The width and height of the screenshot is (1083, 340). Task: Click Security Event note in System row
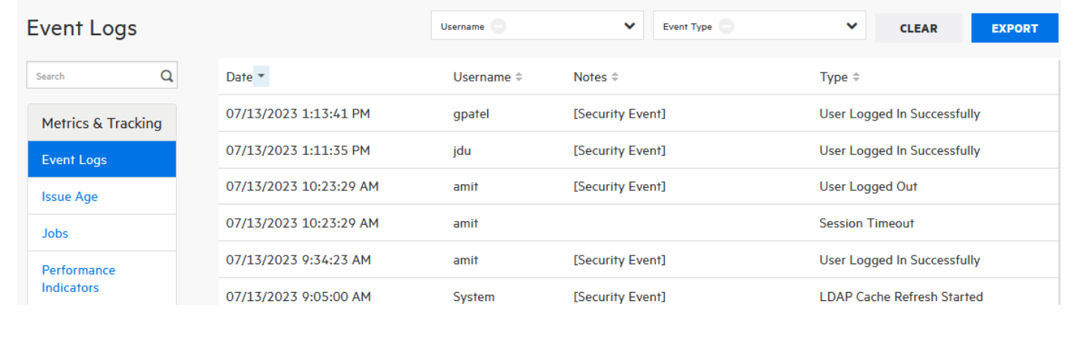(x=619, y=297)
